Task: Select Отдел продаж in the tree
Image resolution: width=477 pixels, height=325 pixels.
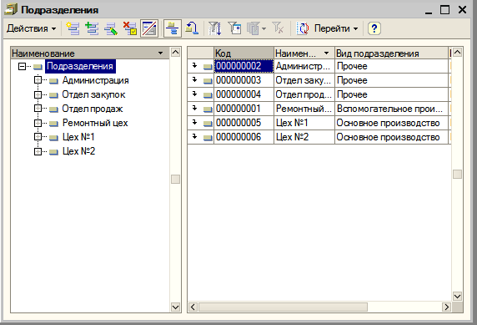Action: (93, 109)
